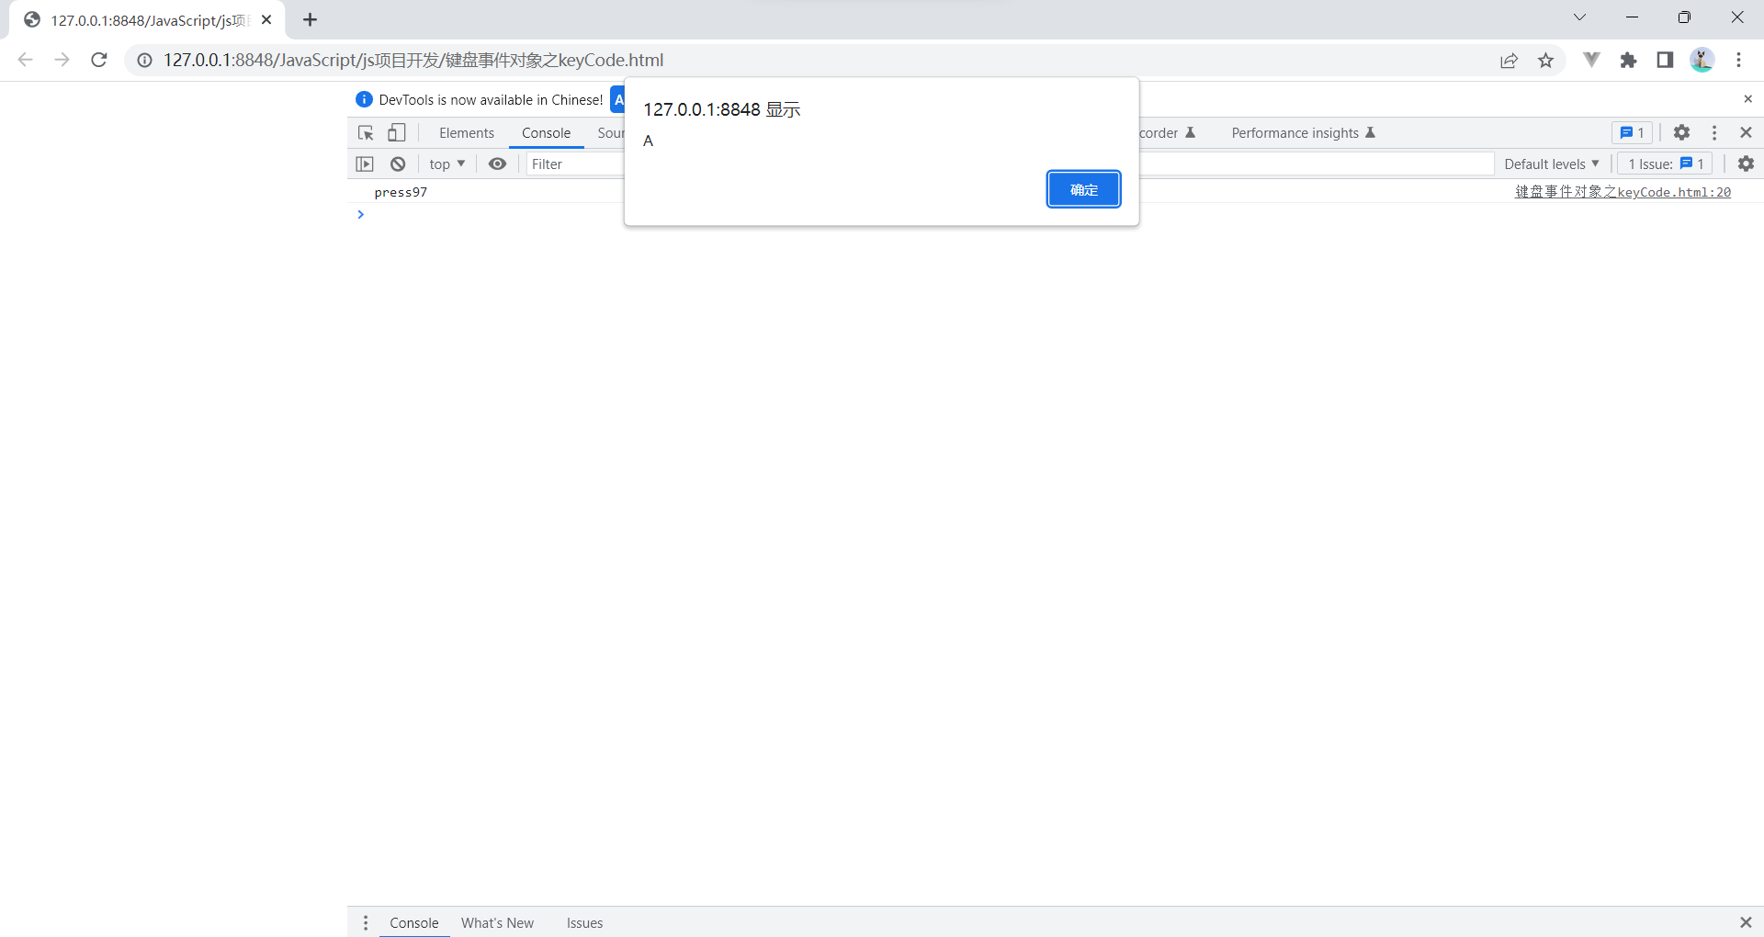Select the Inspect element tool
Image resolution: width=1764 pixels, height=937 pixels.
[x=365, y=132]
